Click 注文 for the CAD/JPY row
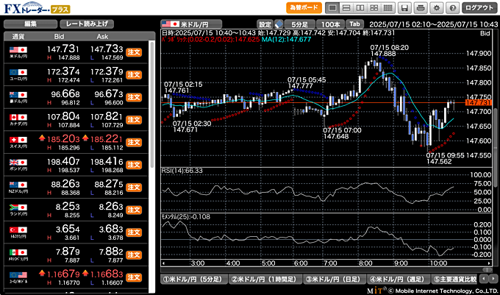Screen dimensions: 500x295 (x=134, y=120)
